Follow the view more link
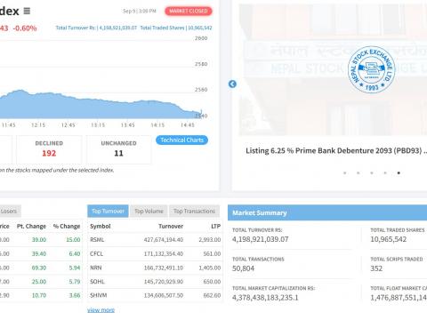The height and width of the screenshot is (320, 427). pos(101,310)
